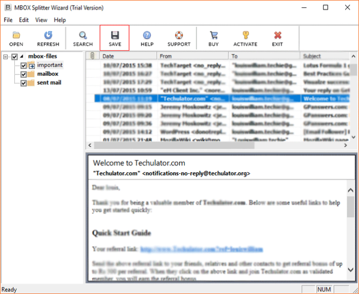Click the important folder icon
Image resolution: width=359 pixels, height=294 pixels.
coord(31,65)
